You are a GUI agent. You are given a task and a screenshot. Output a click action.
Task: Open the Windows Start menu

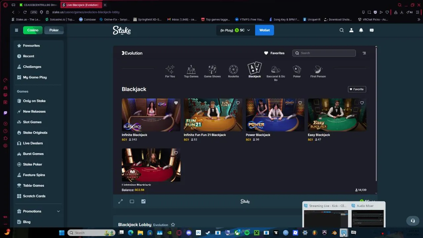[62, 233]
